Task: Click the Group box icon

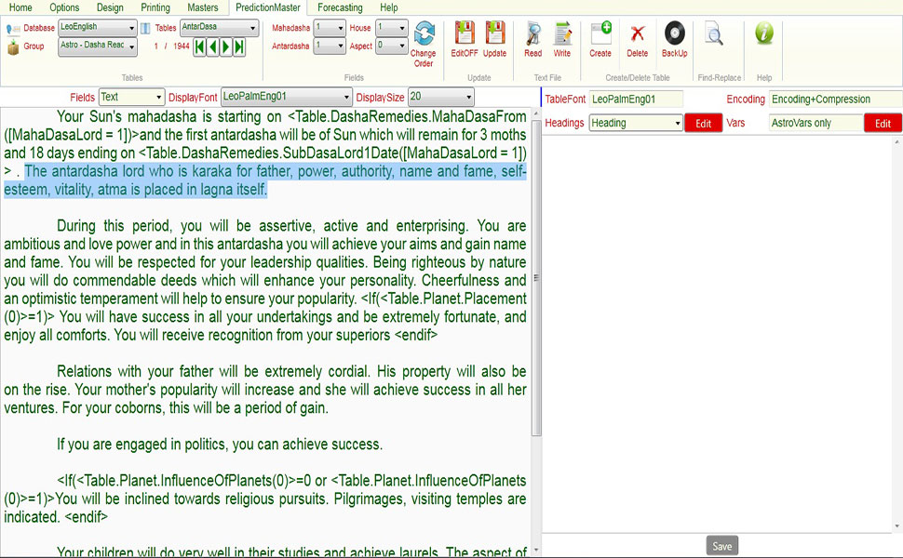Action: click(x=13, y=47)
